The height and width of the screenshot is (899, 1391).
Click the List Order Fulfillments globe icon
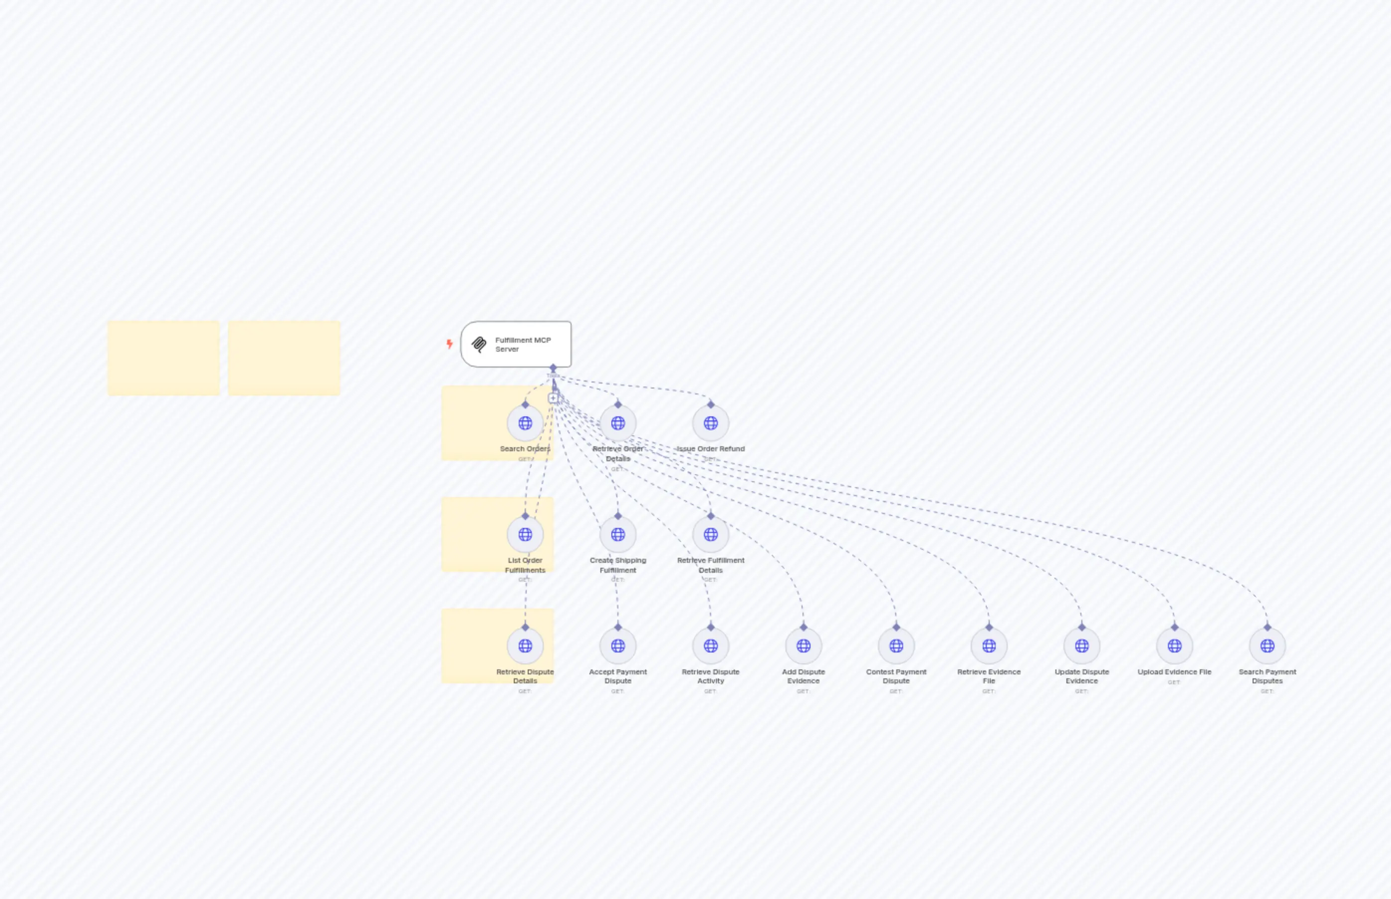[x=525, y=533]
